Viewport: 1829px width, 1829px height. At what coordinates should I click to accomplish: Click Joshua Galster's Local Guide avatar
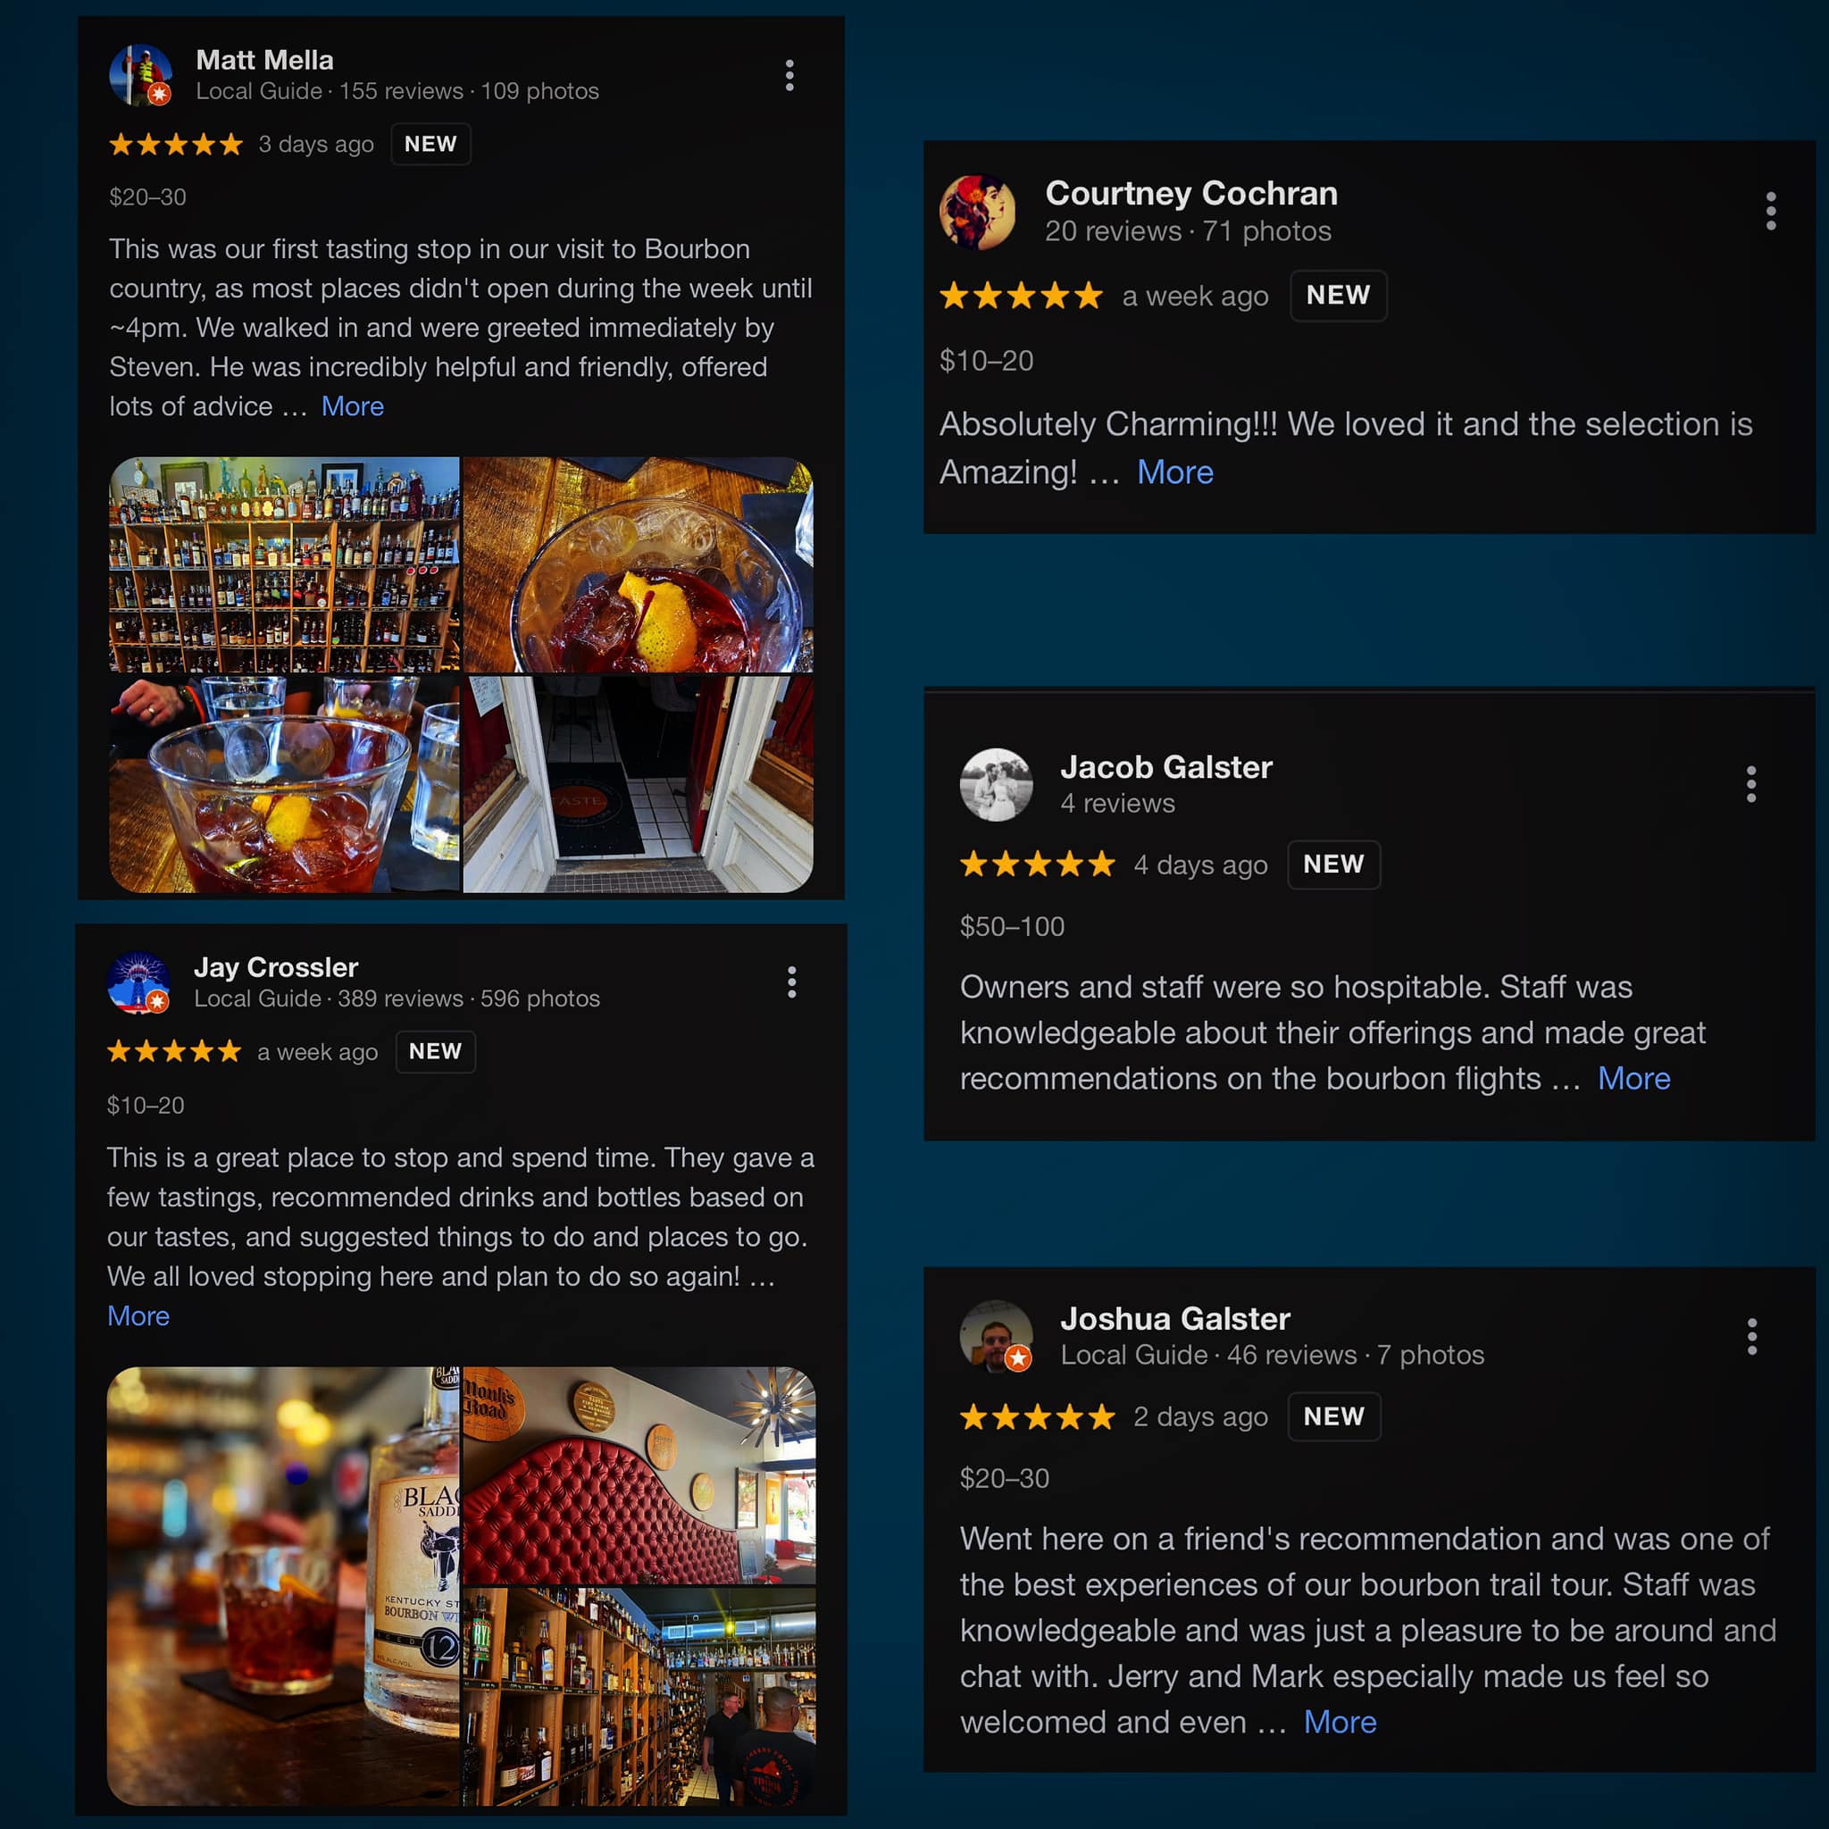(x=996, y=1336)
